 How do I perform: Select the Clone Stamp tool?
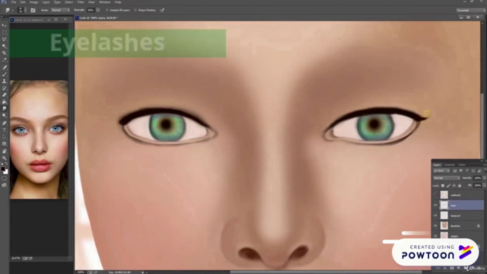[x=5, y=81]
